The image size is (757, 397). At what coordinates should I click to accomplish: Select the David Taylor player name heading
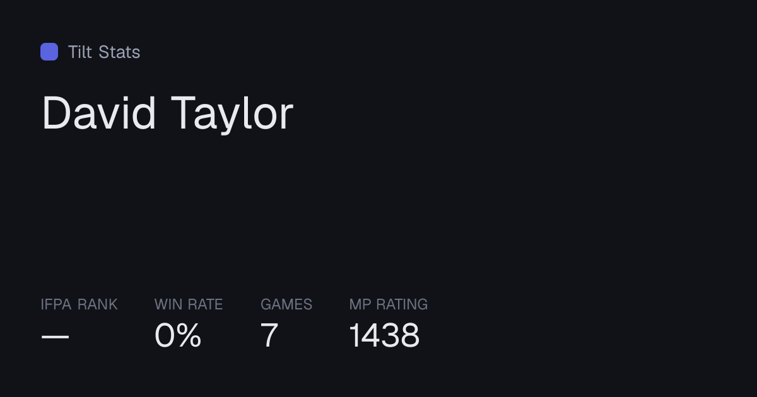[x=167, y=113]
